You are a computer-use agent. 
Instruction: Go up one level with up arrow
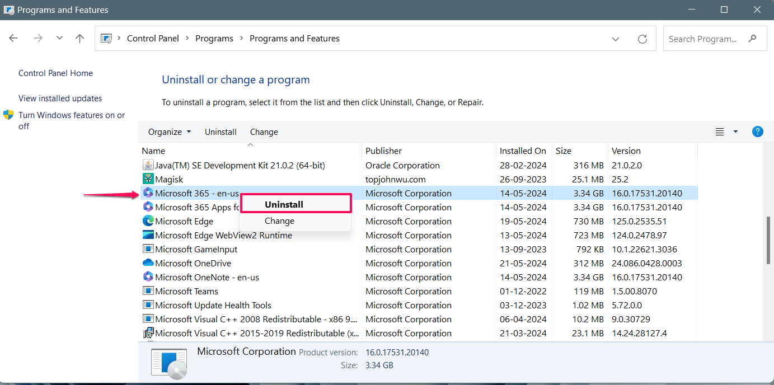(x=80, y=39)
